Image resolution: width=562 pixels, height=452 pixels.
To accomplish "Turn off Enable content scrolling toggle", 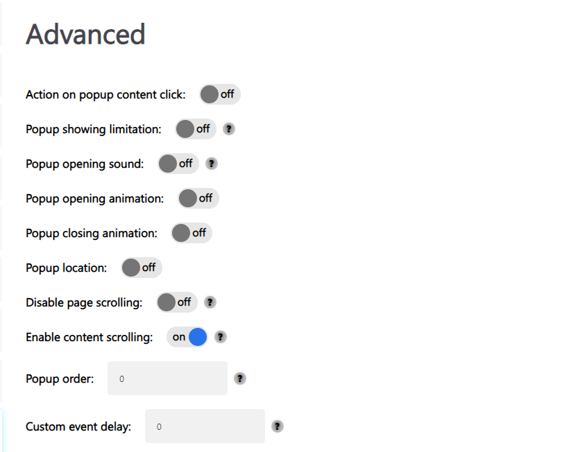I will (x=187, y=337).
